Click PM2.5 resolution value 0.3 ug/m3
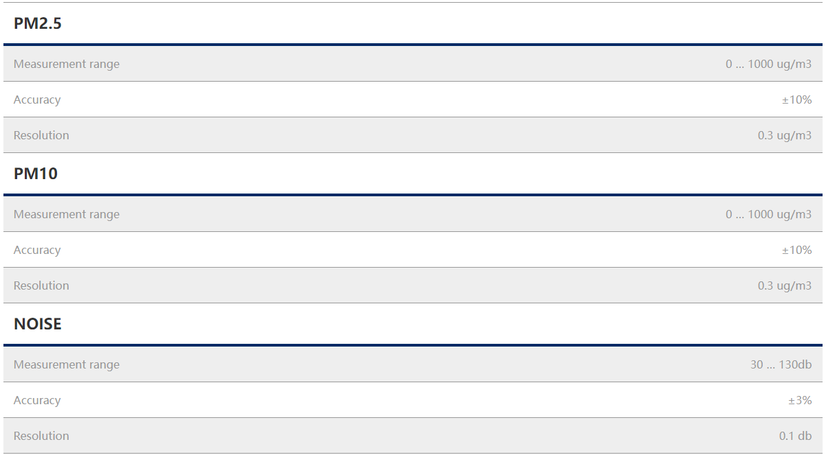 [785, 135]
